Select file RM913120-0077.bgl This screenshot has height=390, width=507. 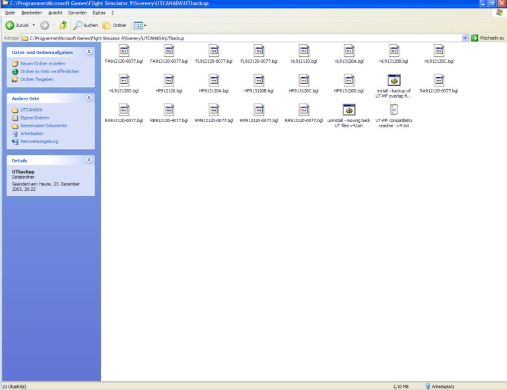click(x=259, y=114)
